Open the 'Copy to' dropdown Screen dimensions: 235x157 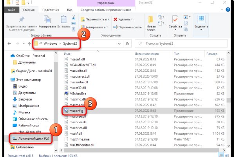(94, 28)
